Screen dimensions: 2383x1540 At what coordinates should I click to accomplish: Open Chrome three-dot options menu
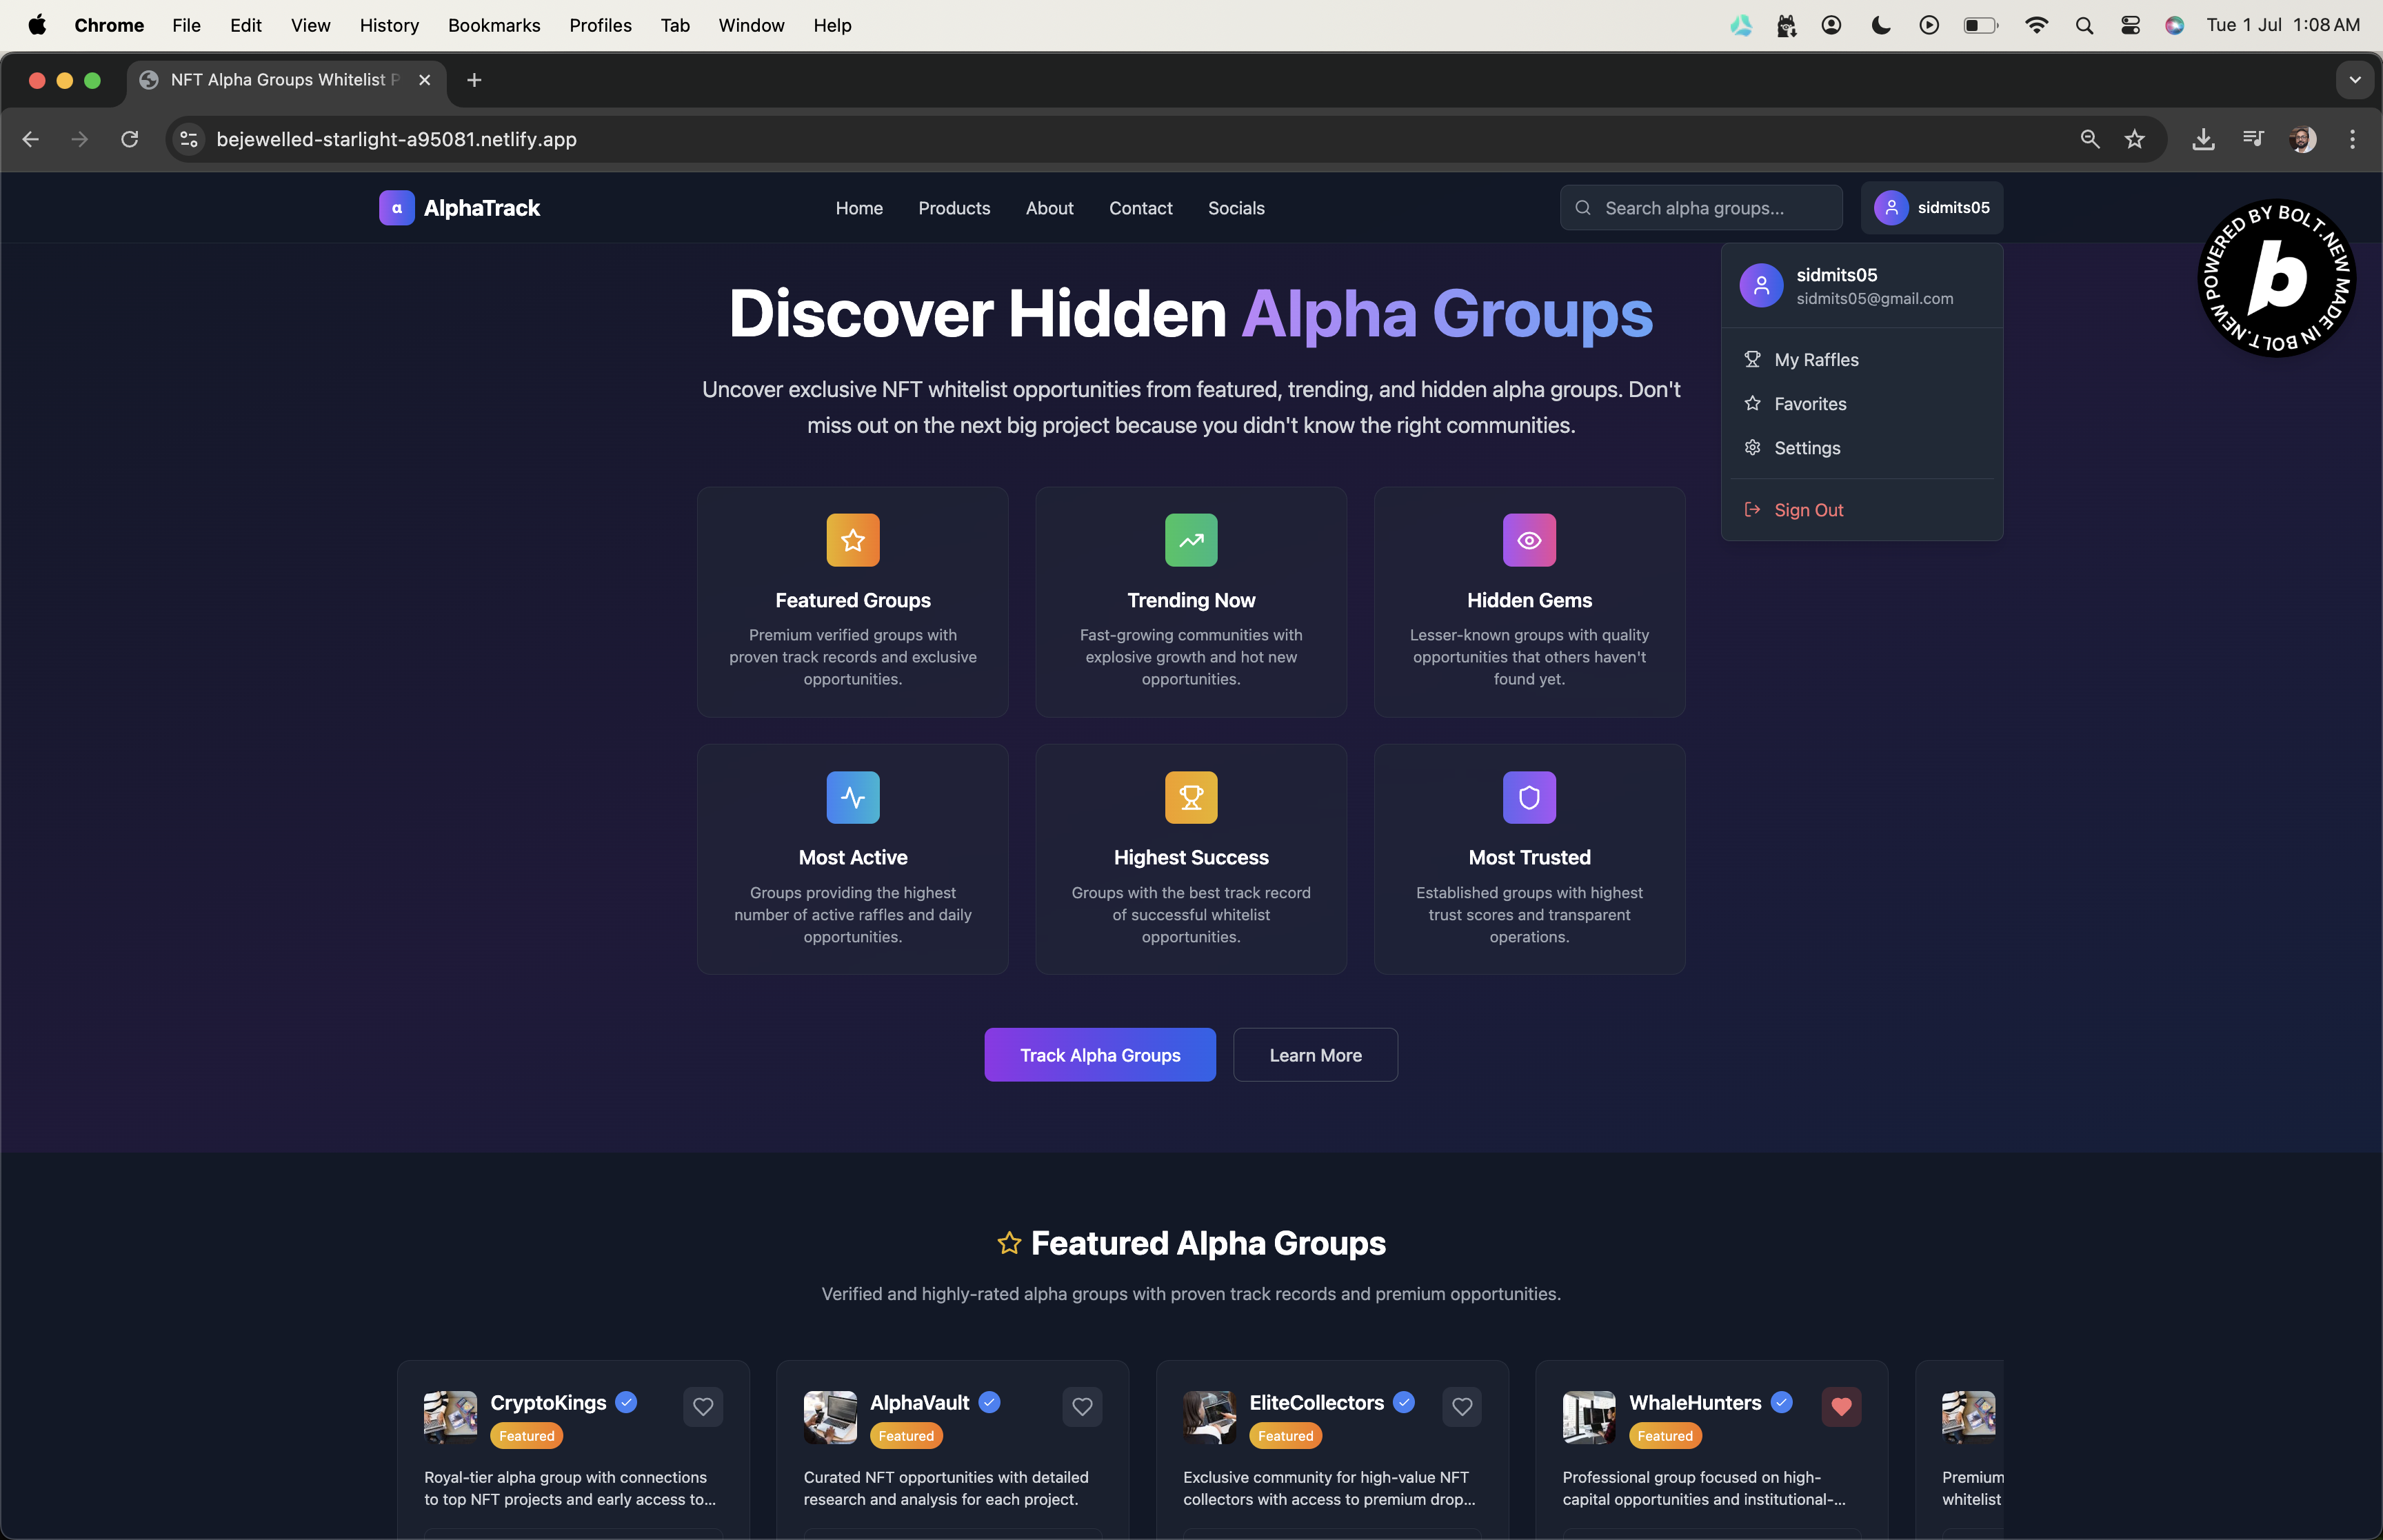(x=2351, y=139)
